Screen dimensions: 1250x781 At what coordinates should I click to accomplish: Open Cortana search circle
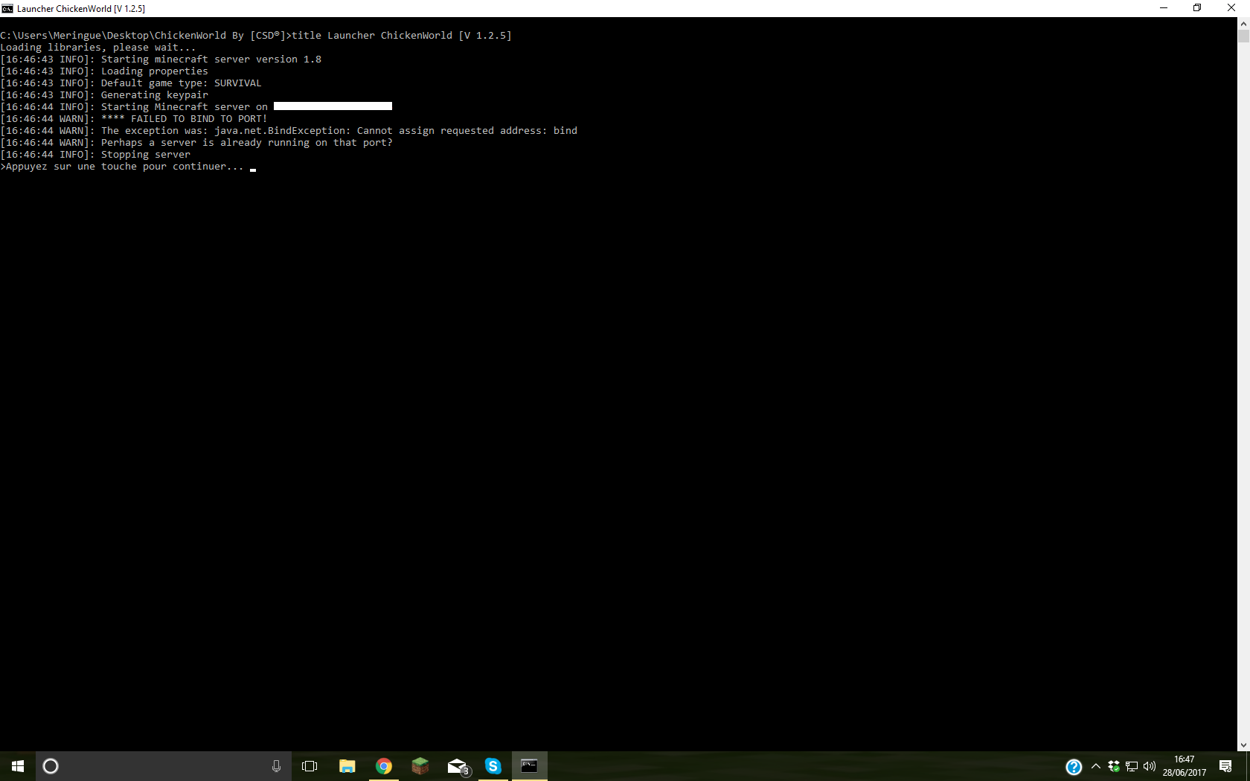(51, 766)
